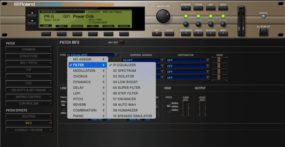Toggle RETRIGGER button

click(x=211, y=34)
